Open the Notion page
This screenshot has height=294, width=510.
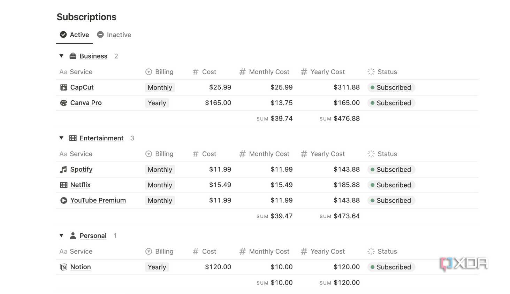point(81,267)
